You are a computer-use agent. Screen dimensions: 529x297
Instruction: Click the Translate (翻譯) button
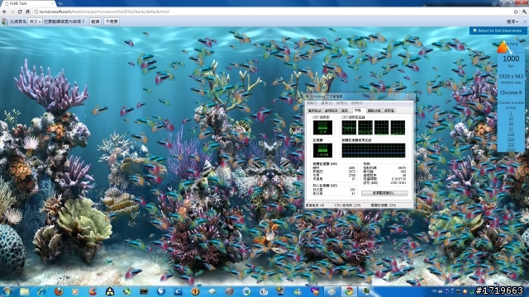pos(96,21)
